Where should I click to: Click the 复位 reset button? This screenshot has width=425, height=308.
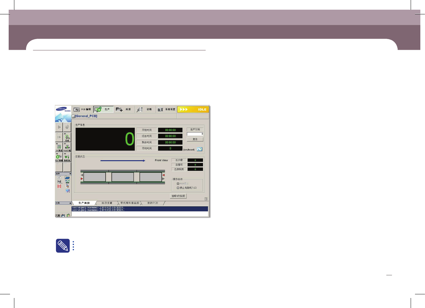pyautogui.click(x=195, y=139)
